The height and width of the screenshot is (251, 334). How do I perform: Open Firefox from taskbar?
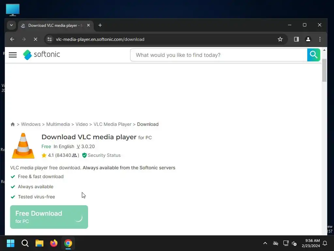[54, 243]
